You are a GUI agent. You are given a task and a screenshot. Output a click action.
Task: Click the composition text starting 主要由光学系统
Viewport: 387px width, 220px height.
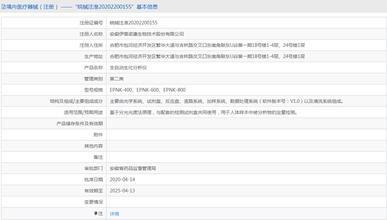click(227, 101)
